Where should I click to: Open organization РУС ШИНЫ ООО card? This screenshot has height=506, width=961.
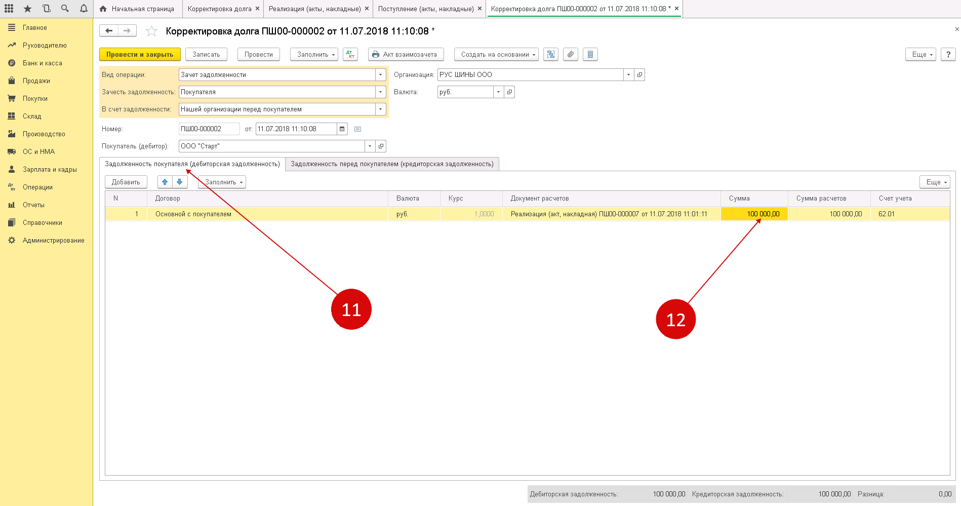(640, 75)
